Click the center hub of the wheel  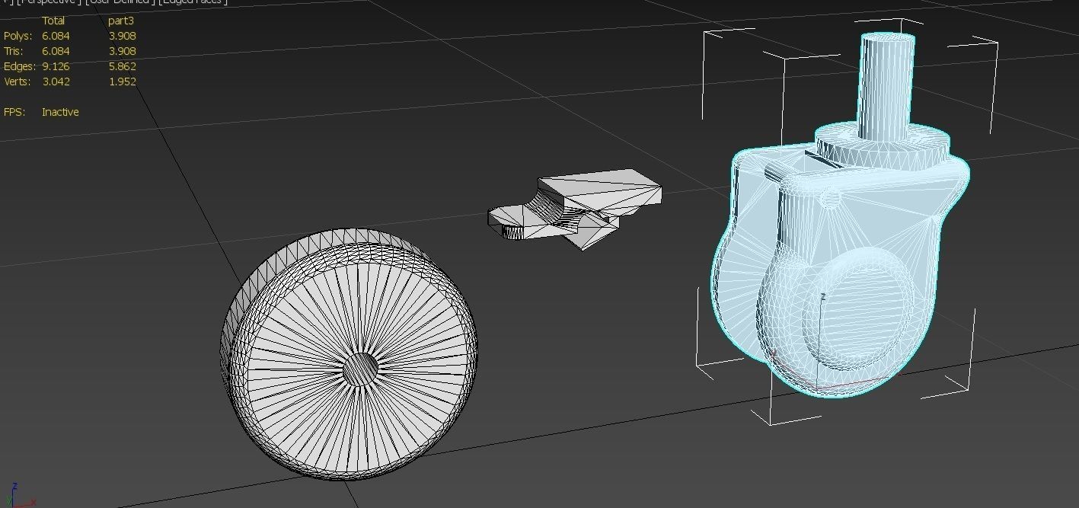pyautogui.click(x=360, y=370)
